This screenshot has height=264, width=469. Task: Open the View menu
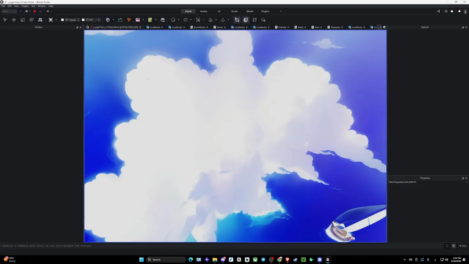pos(16,6)
